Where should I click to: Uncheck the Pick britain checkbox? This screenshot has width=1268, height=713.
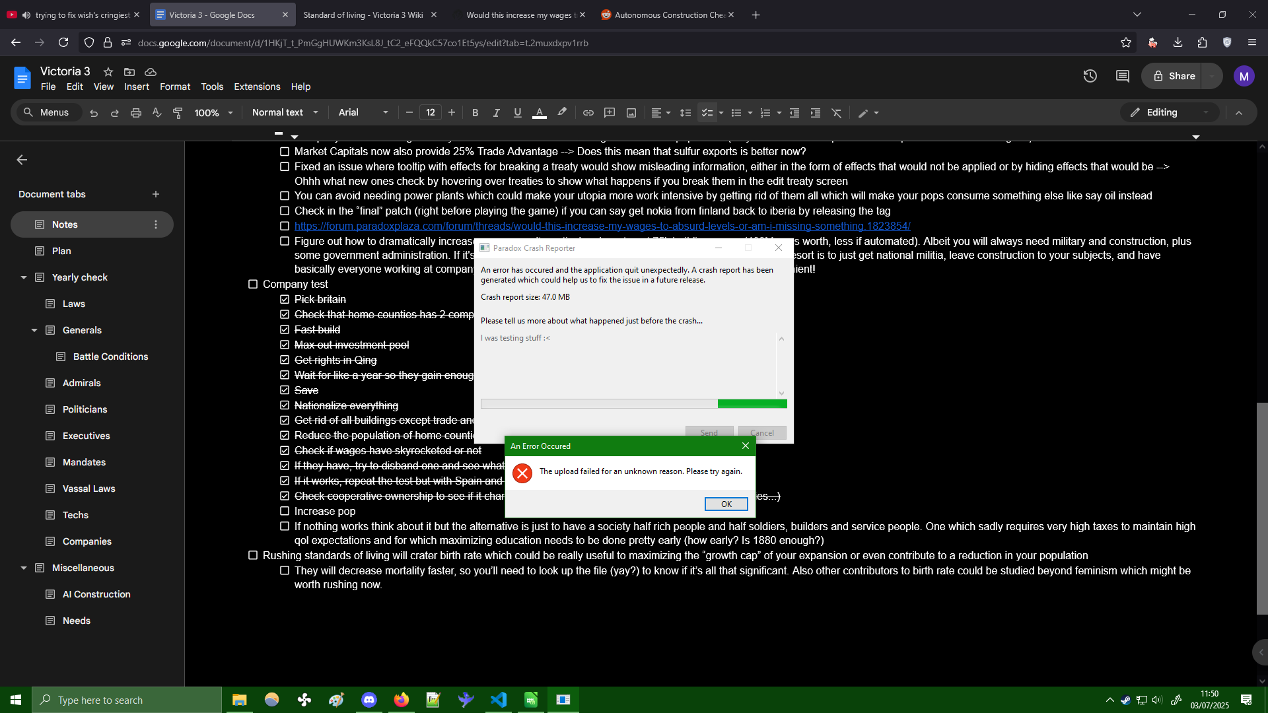coord(285,299)
